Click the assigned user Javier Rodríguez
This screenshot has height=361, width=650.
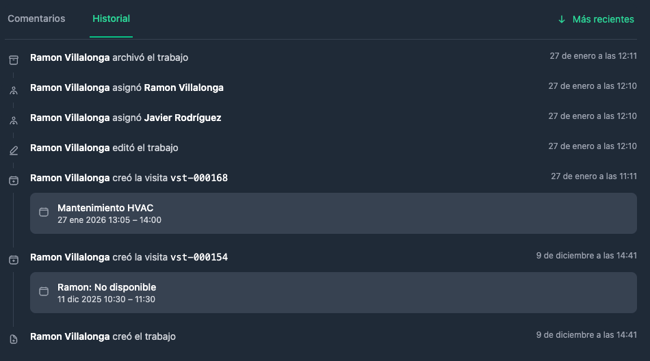183,118
